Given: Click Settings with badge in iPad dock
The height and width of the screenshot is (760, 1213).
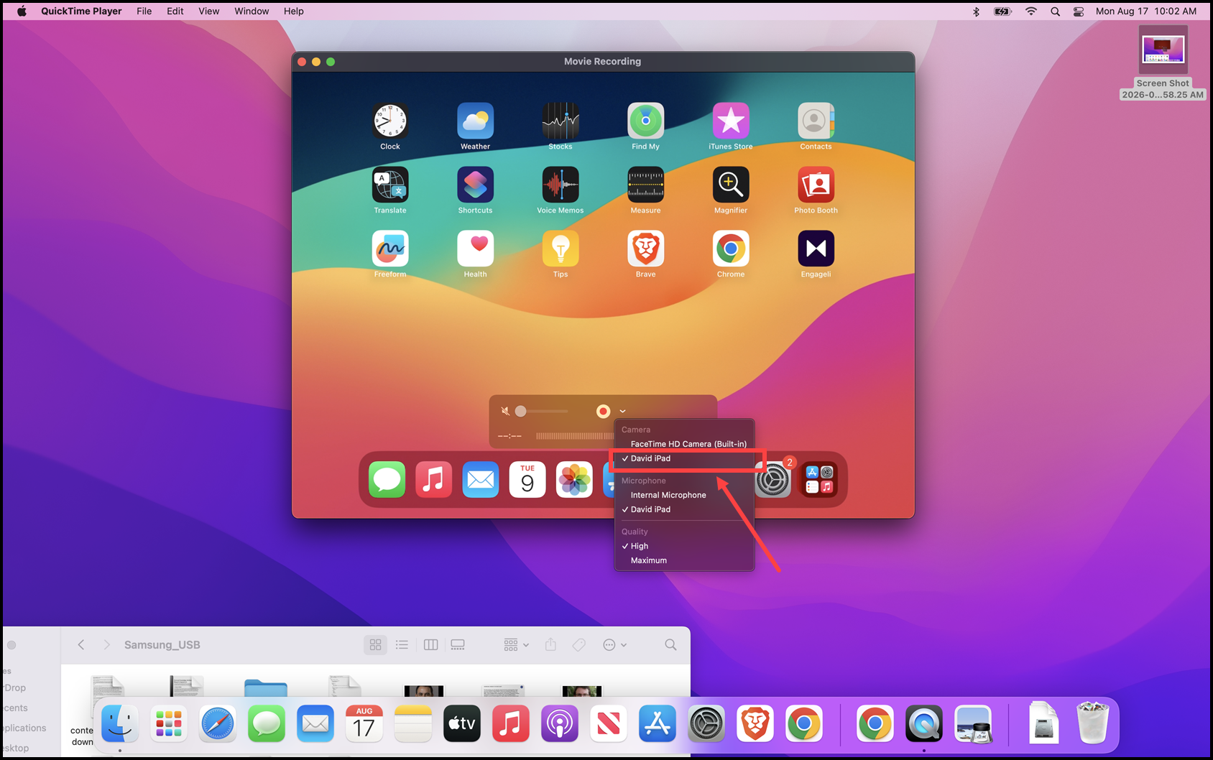Looking at the screenshot, I should (774, 480).
